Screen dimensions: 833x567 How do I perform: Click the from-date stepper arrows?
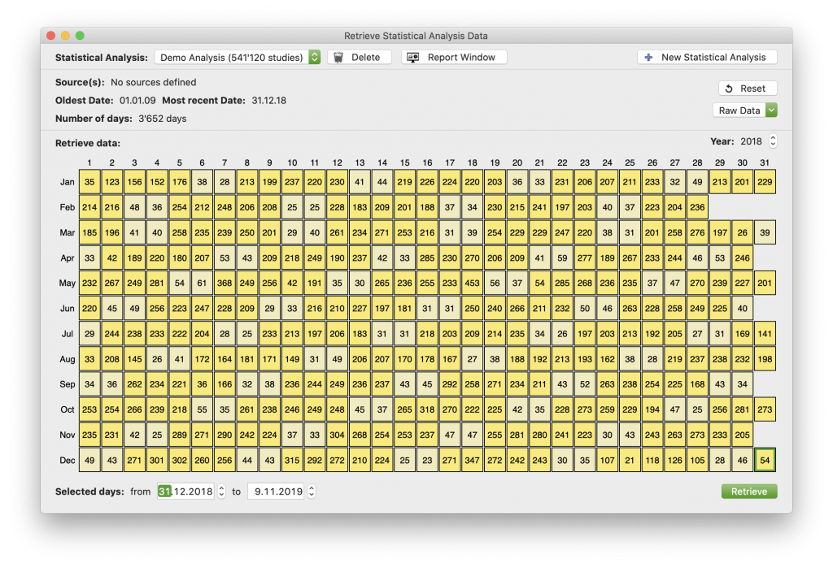tap(221, 491)
